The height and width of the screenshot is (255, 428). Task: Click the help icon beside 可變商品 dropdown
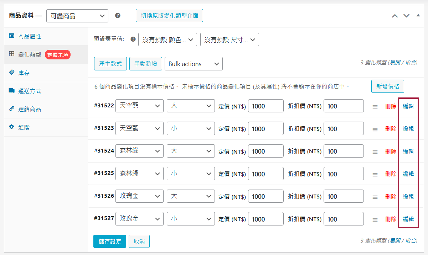[118, 15]
